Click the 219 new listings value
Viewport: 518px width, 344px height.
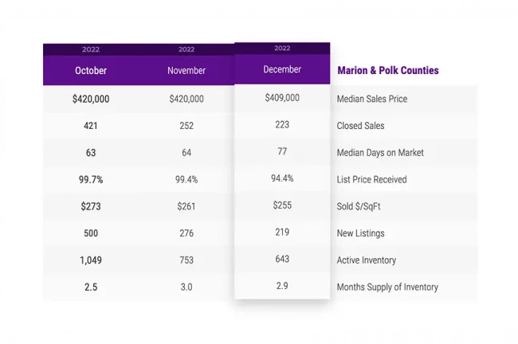pyautogui.click(x=282, y=233)
